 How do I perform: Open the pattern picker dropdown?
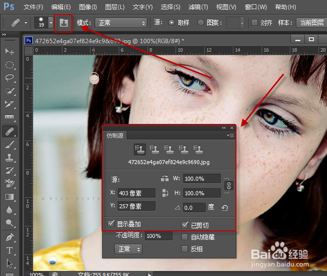coord(242,23)
